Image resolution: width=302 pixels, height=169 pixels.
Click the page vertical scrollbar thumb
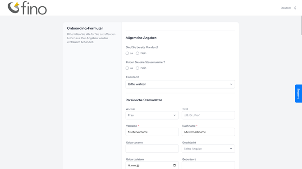[301, 25]
